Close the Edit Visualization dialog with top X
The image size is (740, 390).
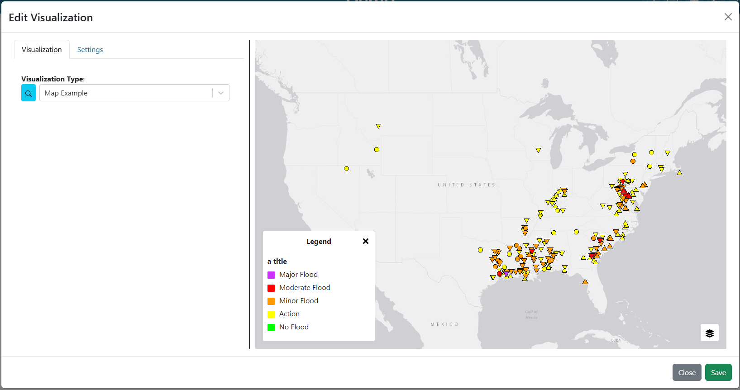pyautogui.click(x=728, y=17)
